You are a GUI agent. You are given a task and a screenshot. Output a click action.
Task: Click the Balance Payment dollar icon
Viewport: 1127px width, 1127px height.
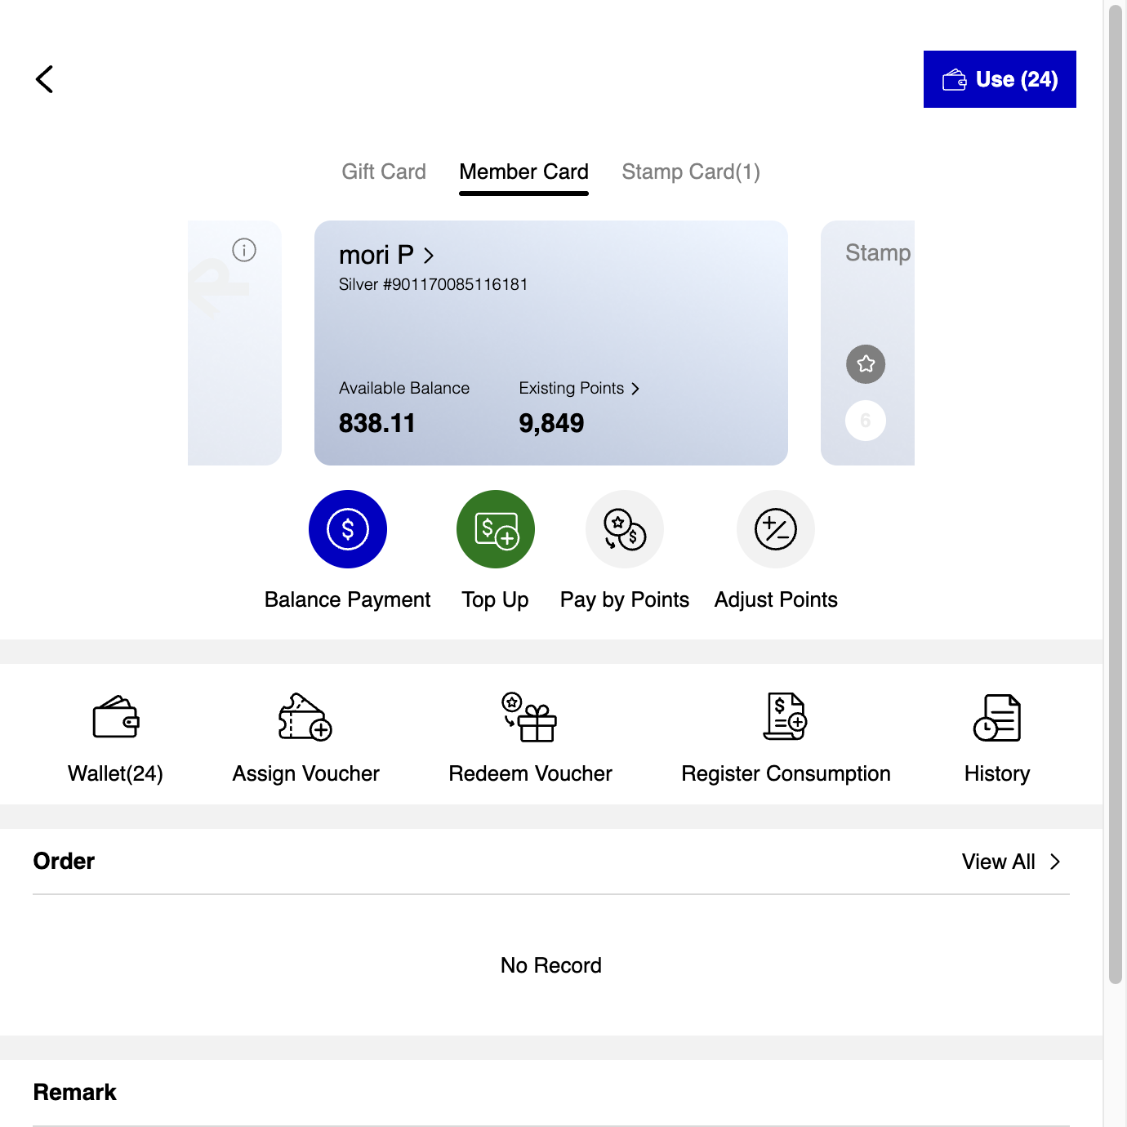348,529
